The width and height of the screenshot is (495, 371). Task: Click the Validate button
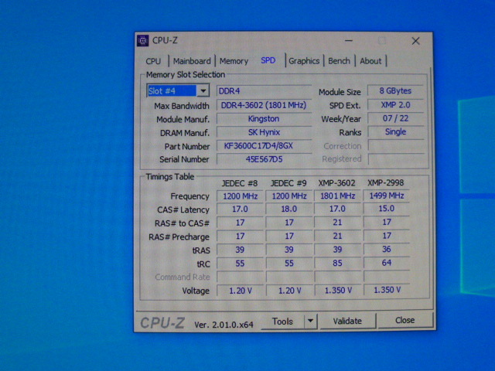(347, 321)
